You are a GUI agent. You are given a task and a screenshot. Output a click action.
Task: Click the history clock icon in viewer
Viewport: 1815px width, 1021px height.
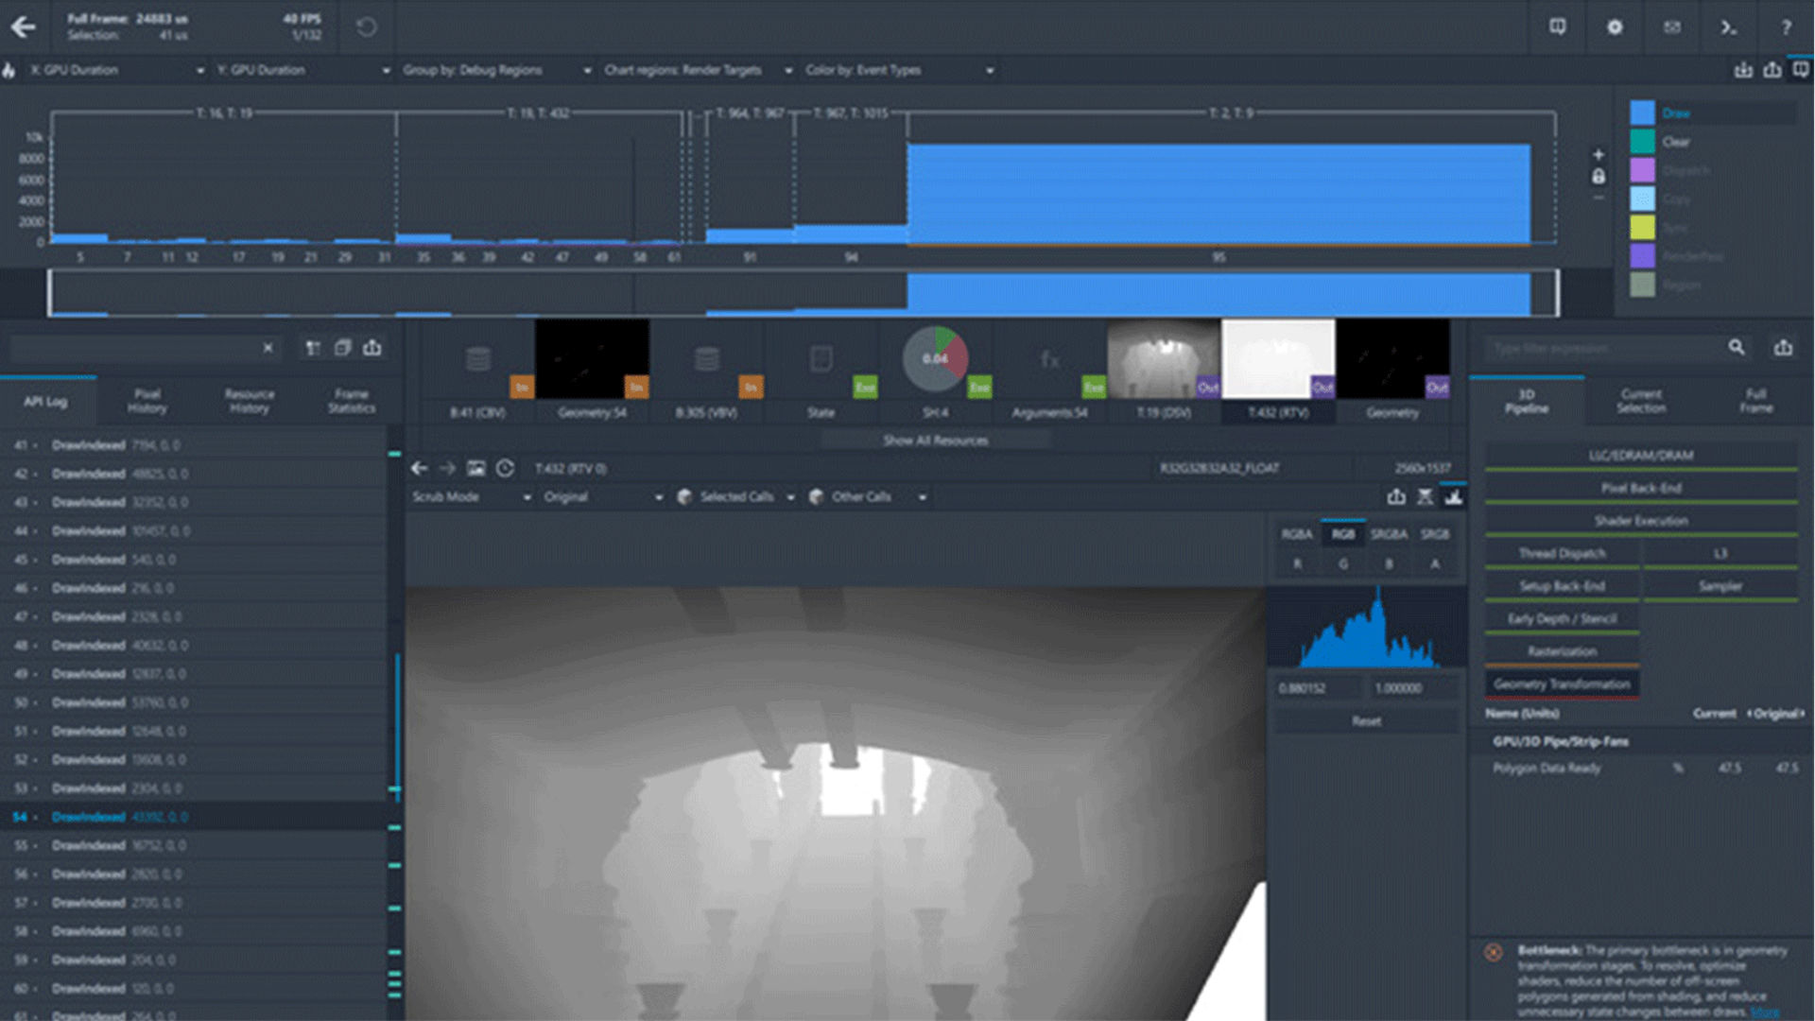(x=505, y=468)
